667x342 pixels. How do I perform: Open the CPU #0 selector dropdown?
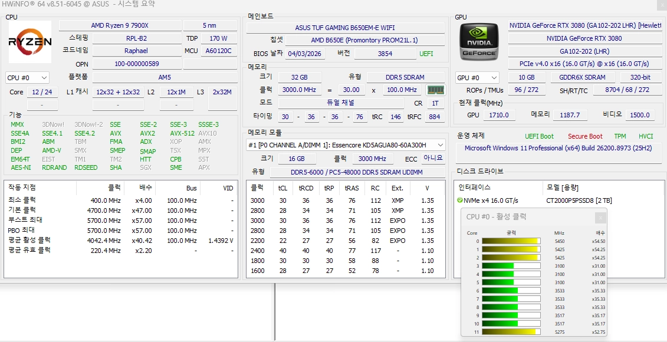(x=27, y=78)
